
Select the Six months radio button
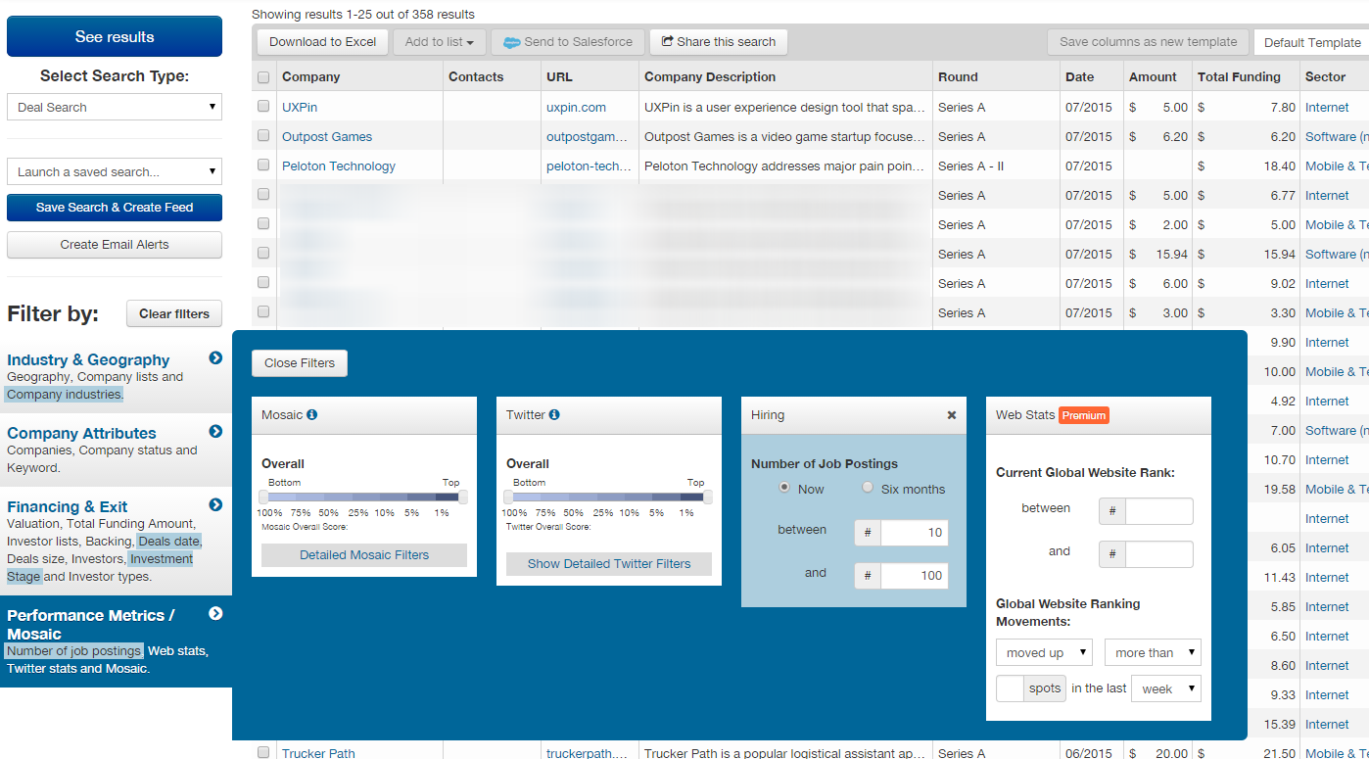tap(867, 487)
